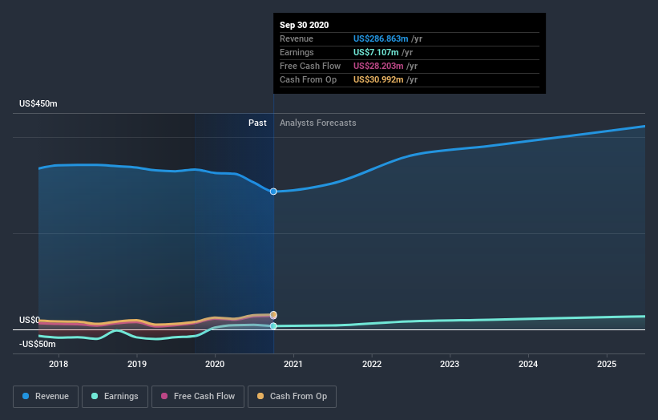Click the US$28.203m free cash flow value
This screenshot has width=658, height=420.
378,66
